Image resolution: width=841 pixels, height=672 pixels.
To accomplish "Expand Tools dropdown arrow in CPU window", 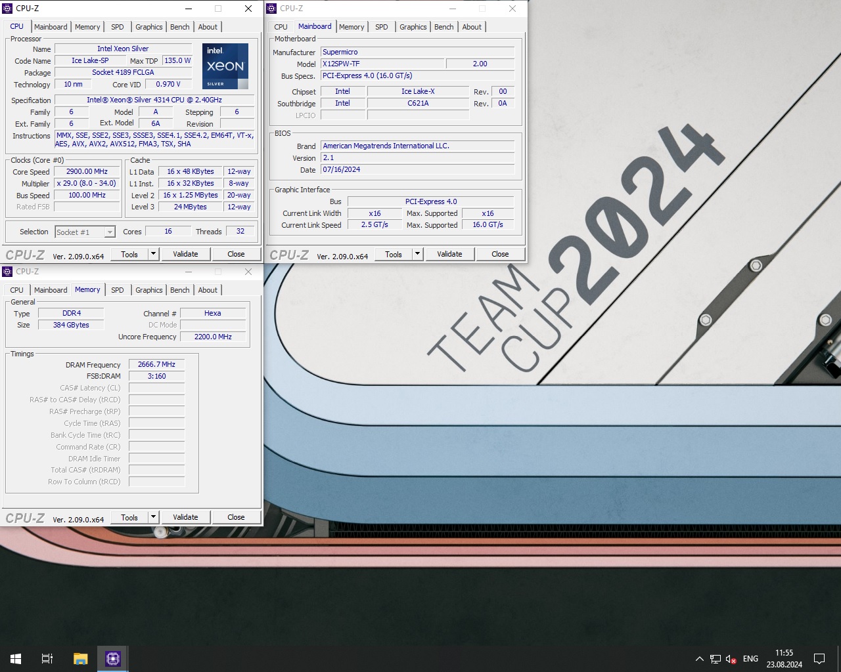I will tap(153, 254).
